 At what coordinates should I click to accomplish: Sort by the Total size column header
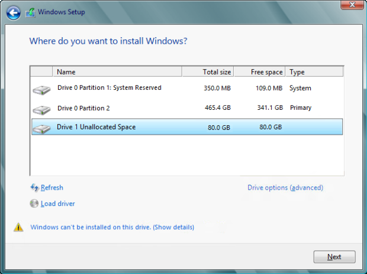point(208,71)
